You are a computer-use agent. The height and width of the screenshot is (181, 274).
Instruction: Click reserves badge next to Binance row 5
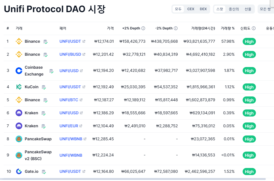coord(45,100)
